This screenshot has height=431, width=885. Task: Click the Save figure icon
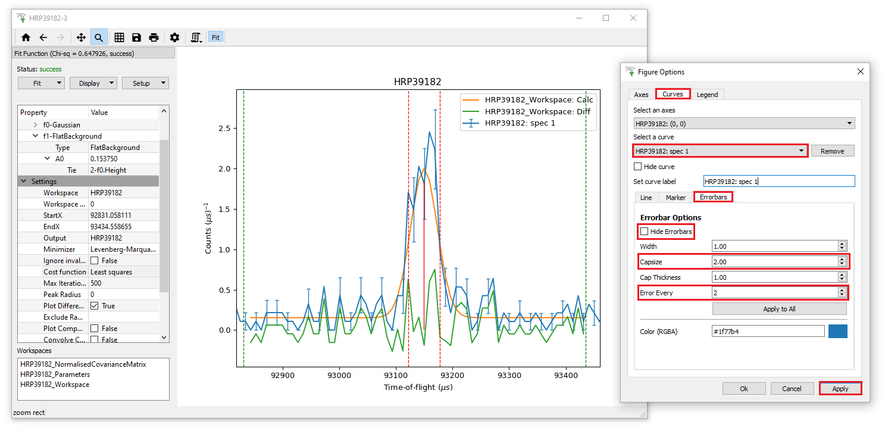click(x=136, y=38)
